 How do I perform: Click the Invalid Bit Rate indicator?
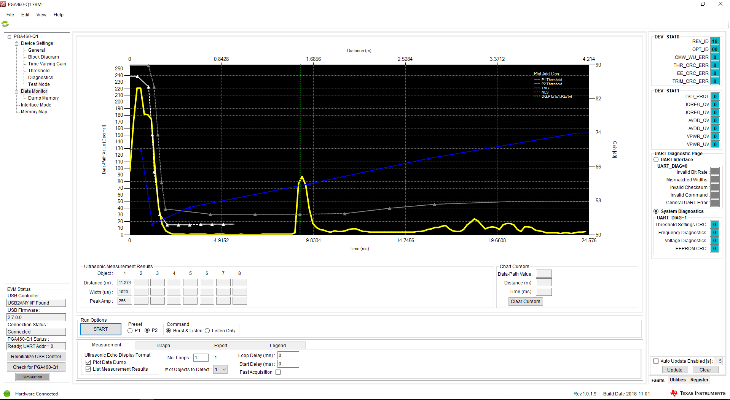tap(715, 171)
